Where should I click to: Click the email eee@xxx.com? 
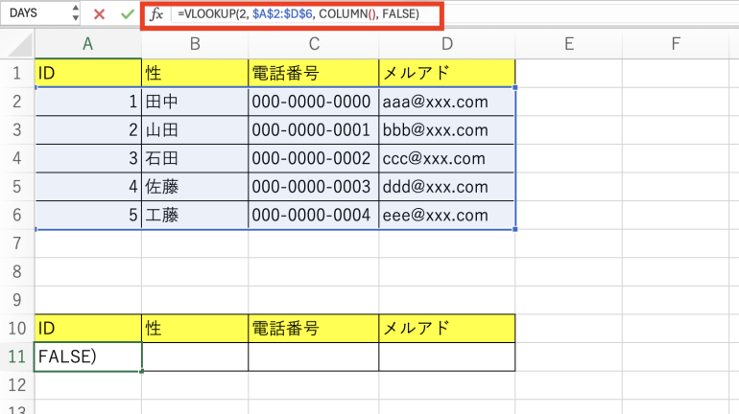[x=447, y=215]
